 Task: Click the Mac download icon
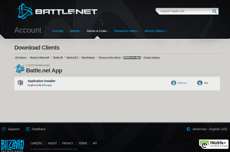point(200,83)
